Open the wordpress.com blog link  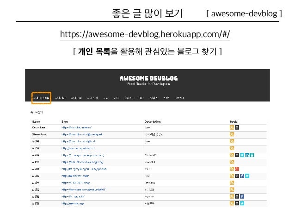tap(83, 155)
